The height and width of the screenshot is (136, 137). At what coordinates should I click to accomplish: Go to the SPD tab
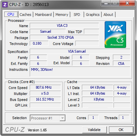(x=77, y=15)
